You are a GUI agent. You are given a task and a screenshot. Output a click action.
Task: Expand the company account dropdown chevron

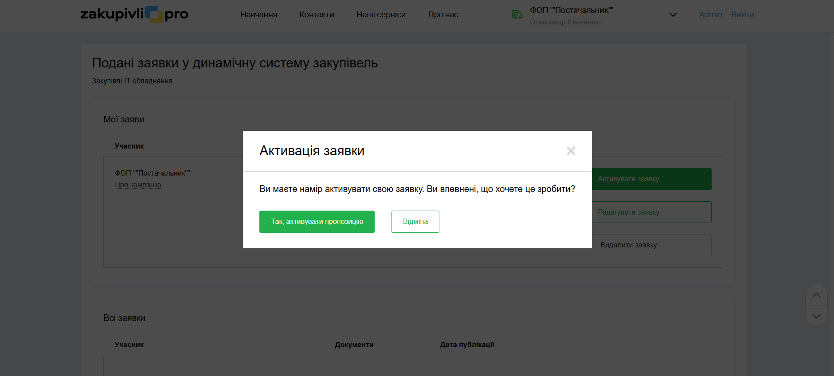tap(673, 15)
